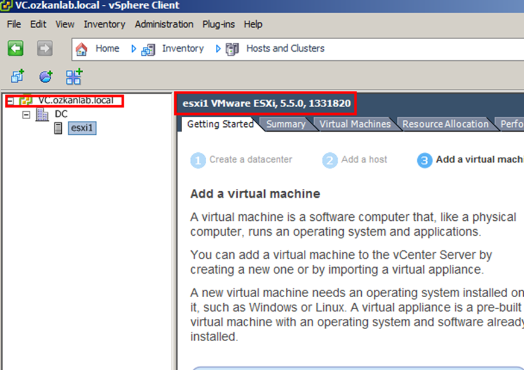Click the Inventory icon in navigation bar

148,49
